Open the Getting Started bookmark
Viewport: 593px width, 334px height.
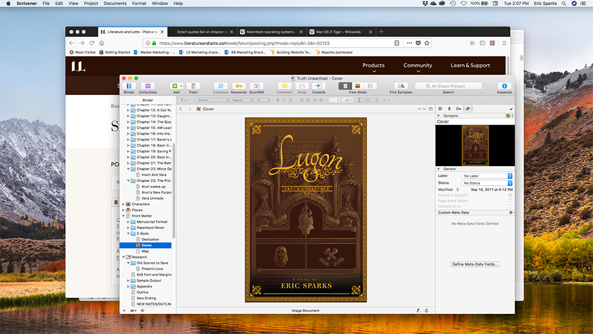pyautogui.click(x=114, y=52)
